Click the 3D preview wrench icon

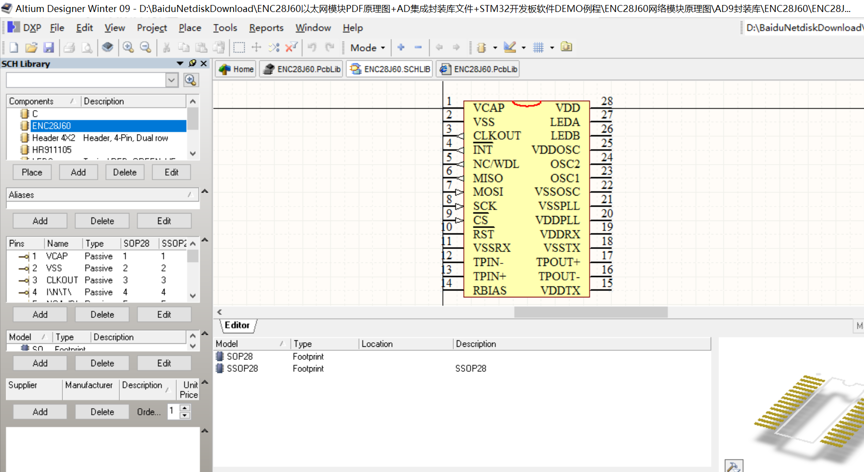(x=734, y=466)
